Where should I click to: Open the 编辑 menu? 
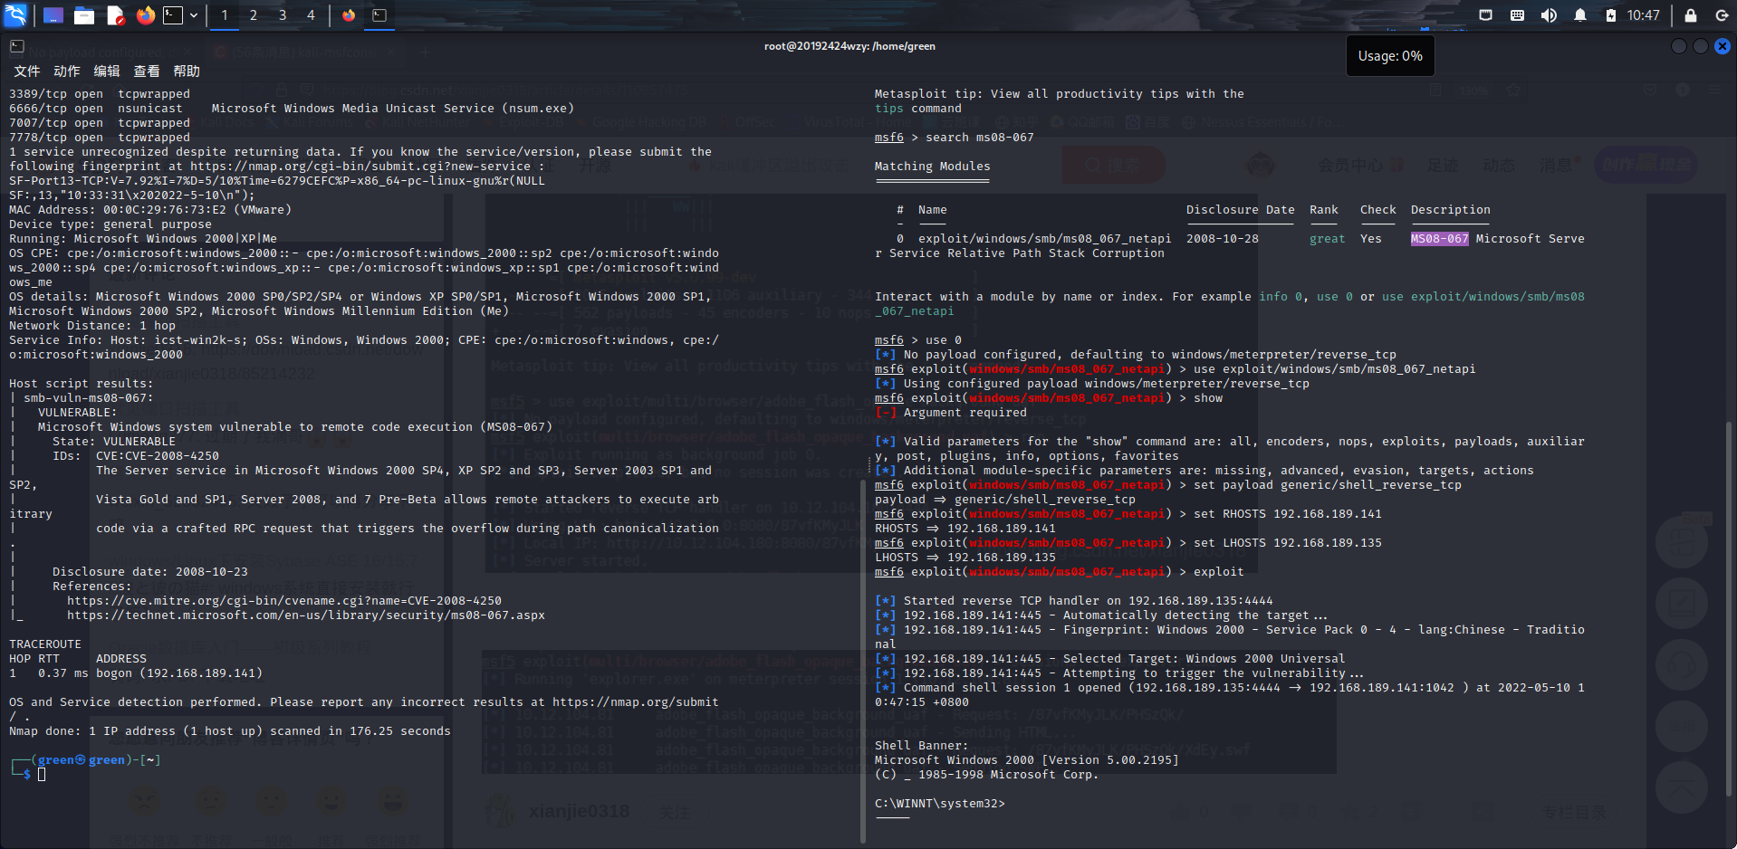click(107, 72)
